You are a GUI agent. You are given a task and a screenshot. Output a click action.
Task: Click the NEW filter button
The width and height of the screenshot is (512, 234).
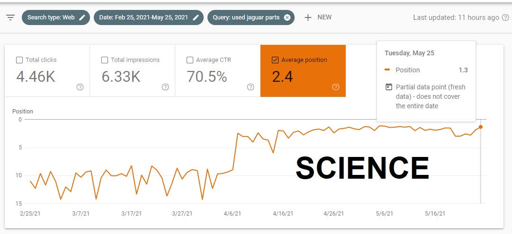[324, 17]
